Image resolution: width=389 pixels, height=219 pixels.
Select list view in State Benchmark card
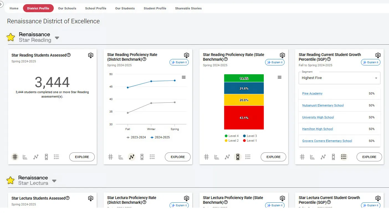(x=248, y=157)
